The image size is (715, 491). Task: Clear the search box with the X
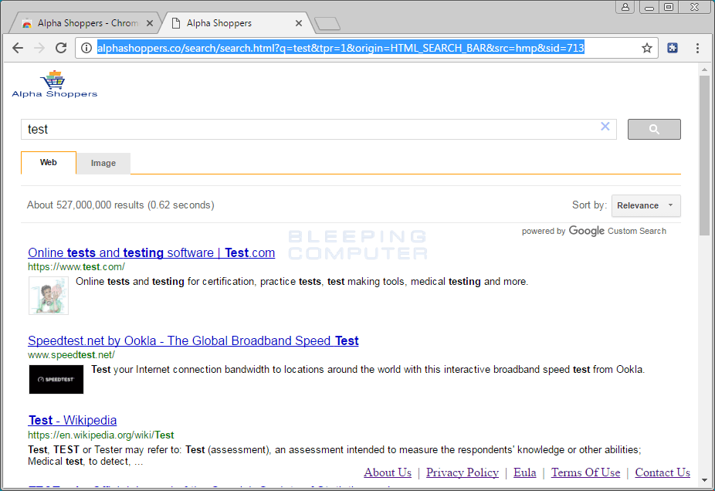coord(605,127)
